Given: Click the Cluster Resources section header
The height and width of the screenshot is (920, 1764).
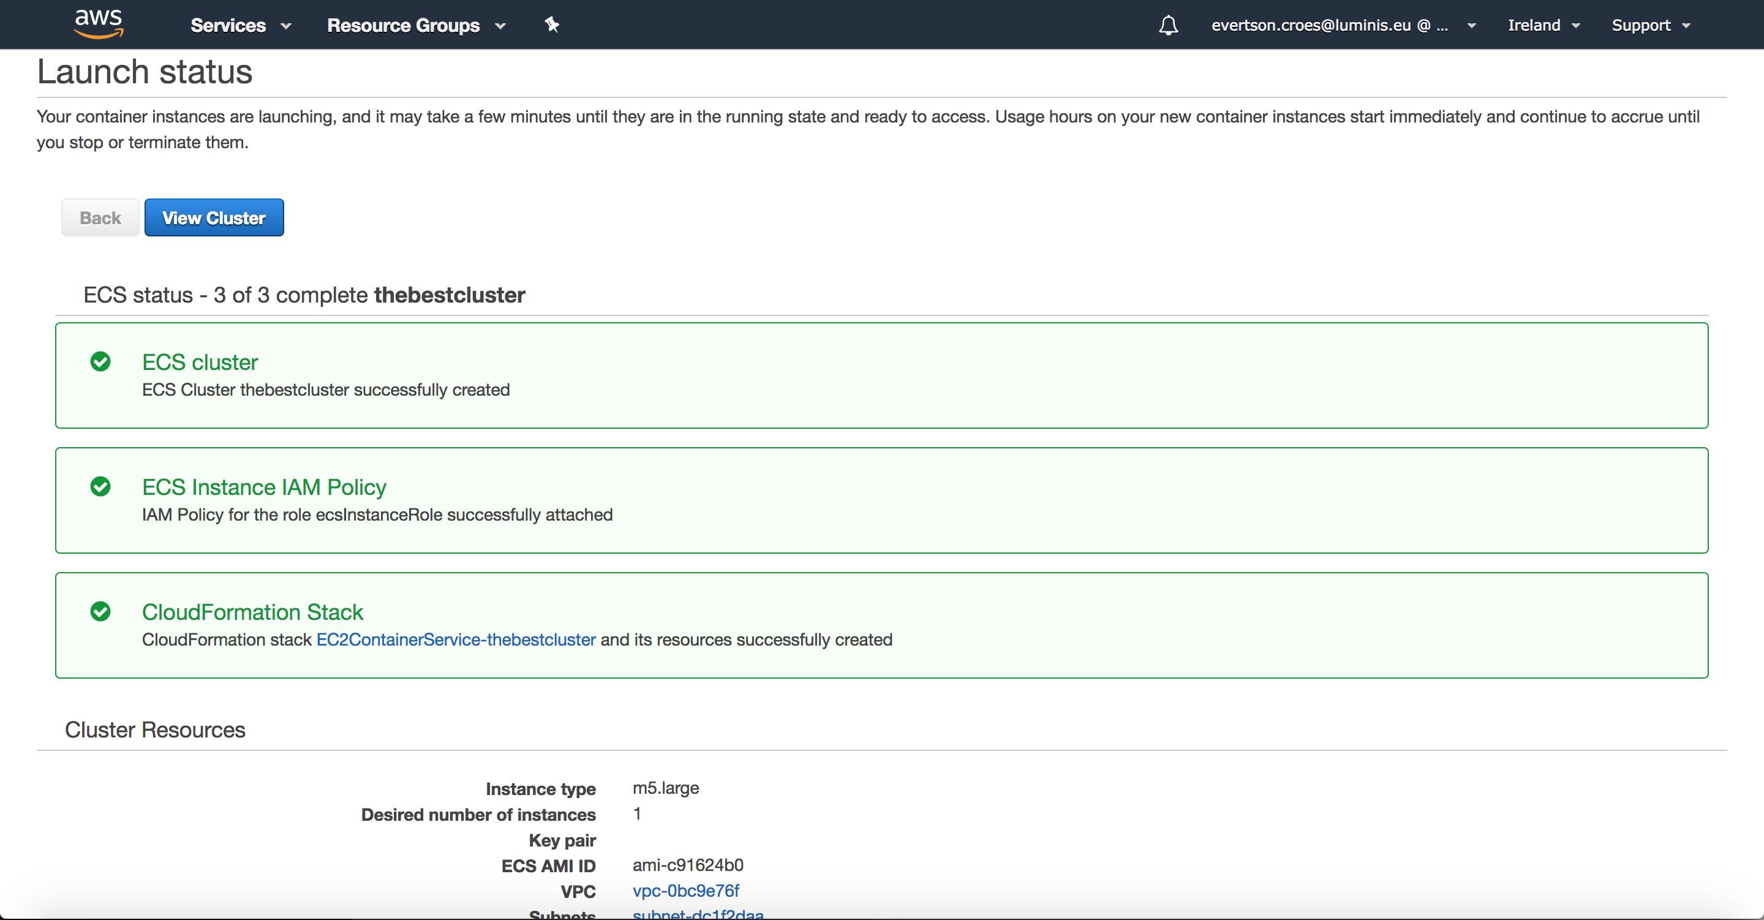Looking at the screenshot, I should click(x=155, y=730).
